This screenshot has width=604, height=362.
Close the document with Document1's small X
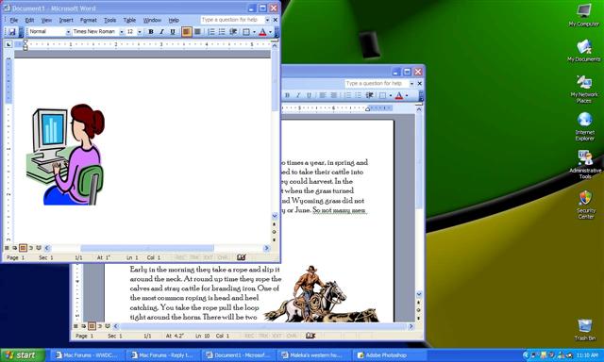[276, 20]
